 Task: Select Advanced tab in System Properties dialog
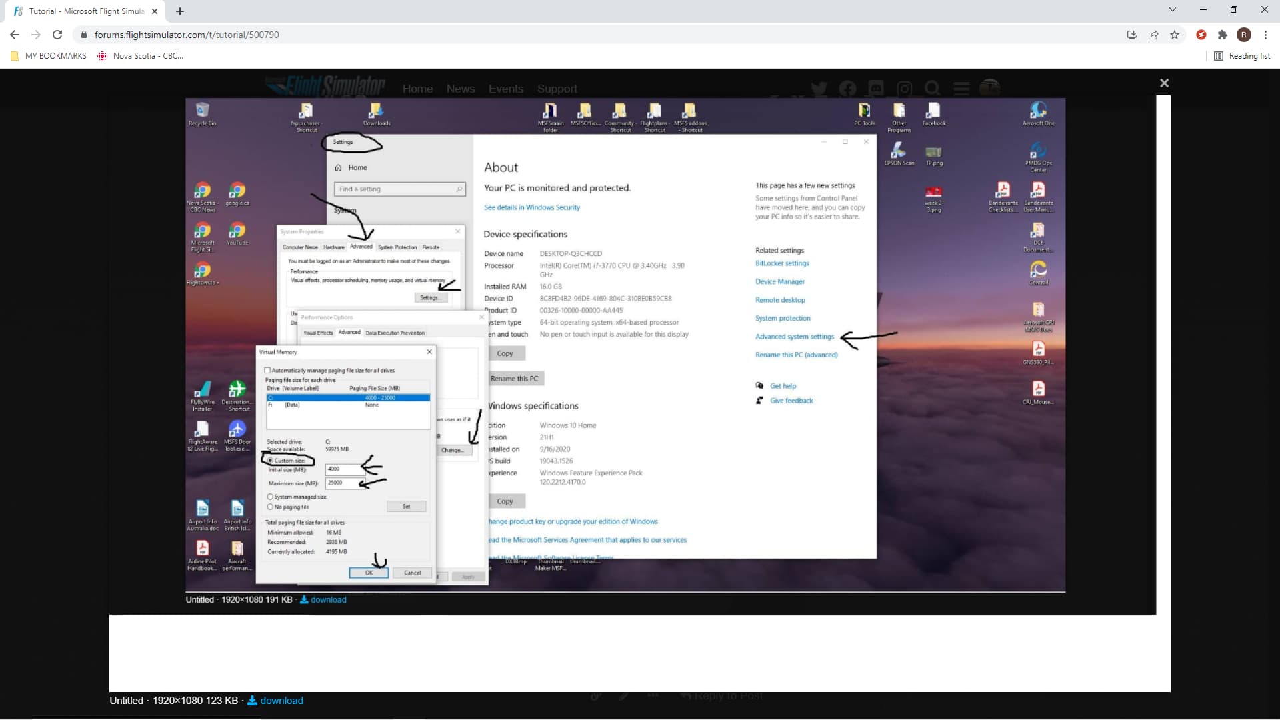[x=361, y=247]
